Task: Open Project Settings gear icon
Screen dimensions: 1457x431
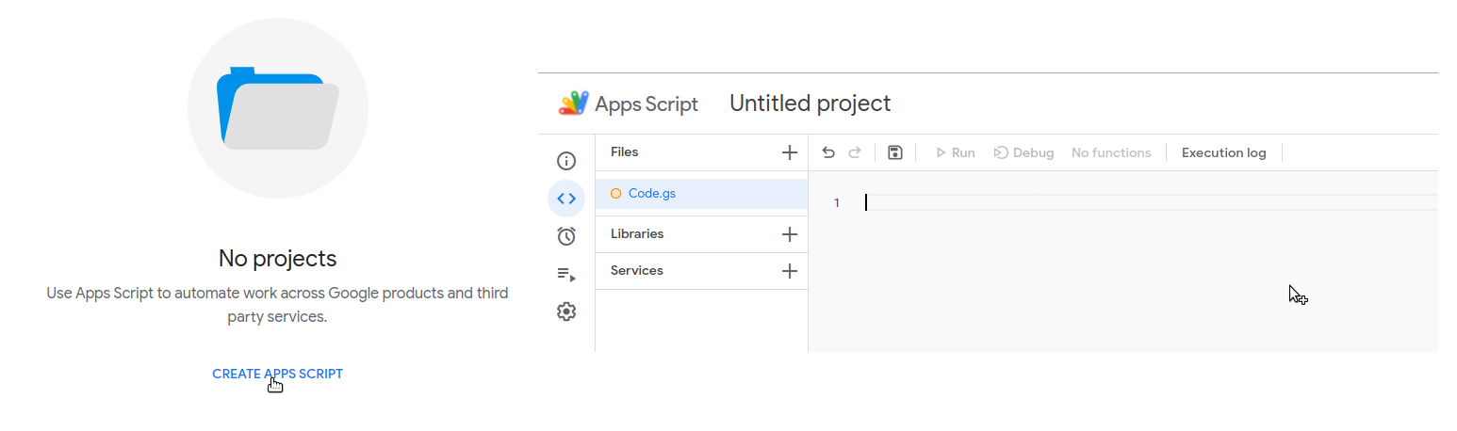Action: click(566, 311)
